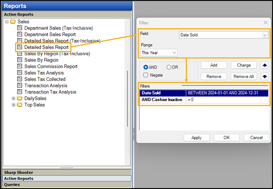The width and height of the screenshot is (273, 189).
Task: Collapse the Sales folder node
Action: coord(7,22)
